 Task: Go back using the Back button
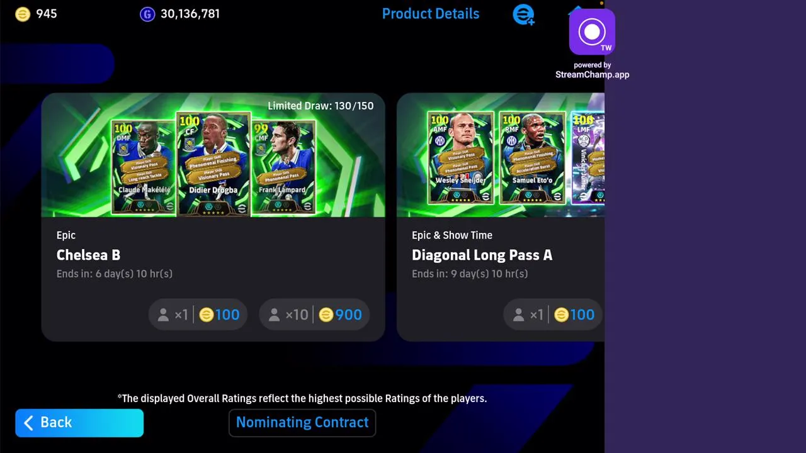click(79, 423)
